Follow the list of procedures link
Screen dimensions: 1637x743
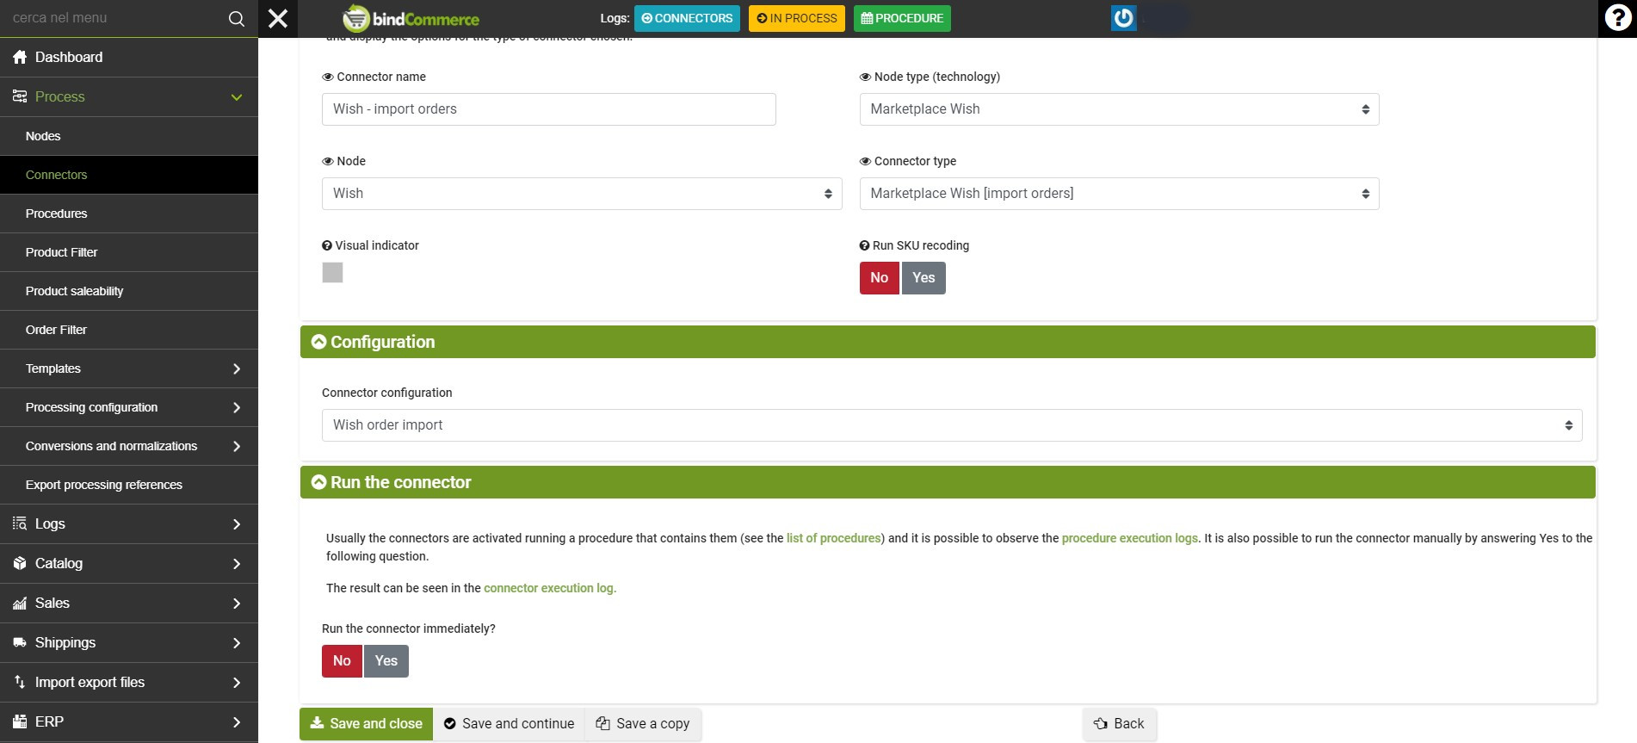point(834,538)
